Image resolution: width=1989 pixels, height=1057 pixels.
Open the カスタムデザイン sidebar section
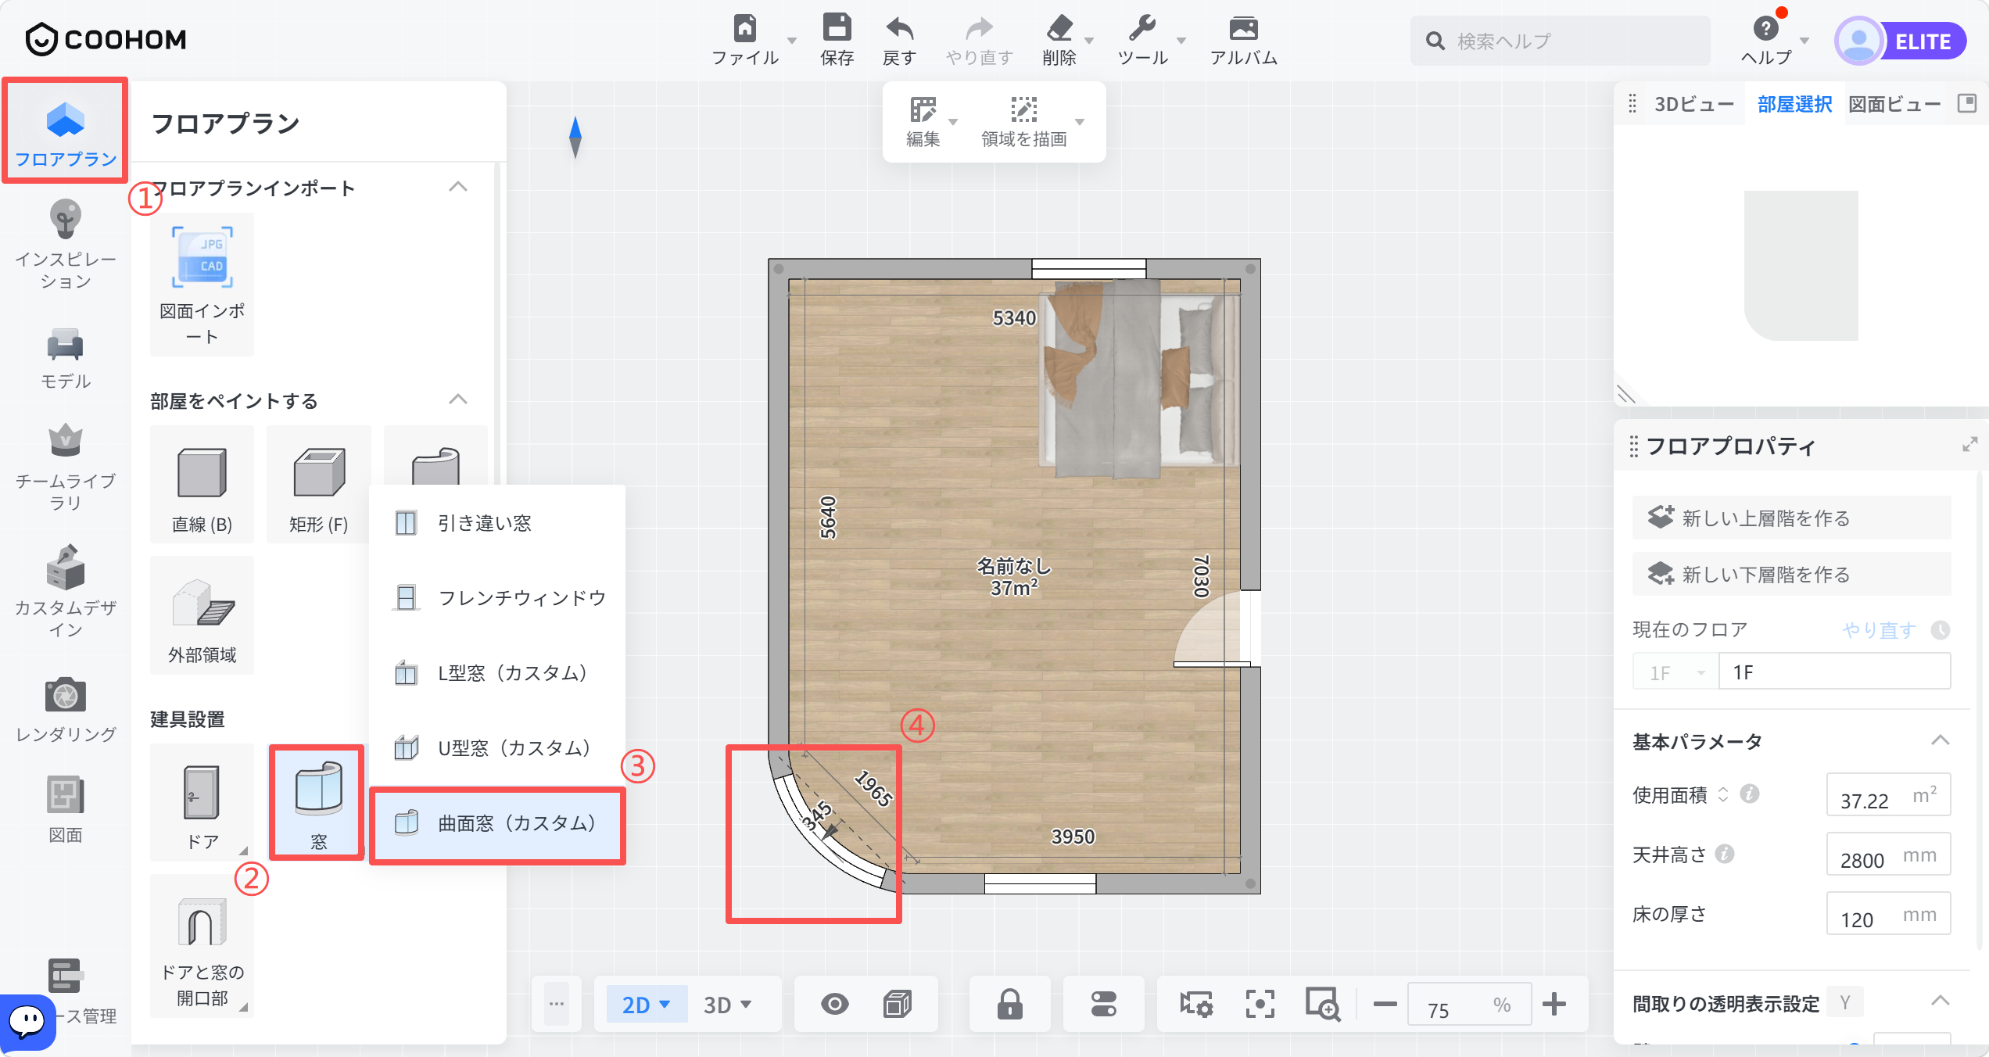65,591
